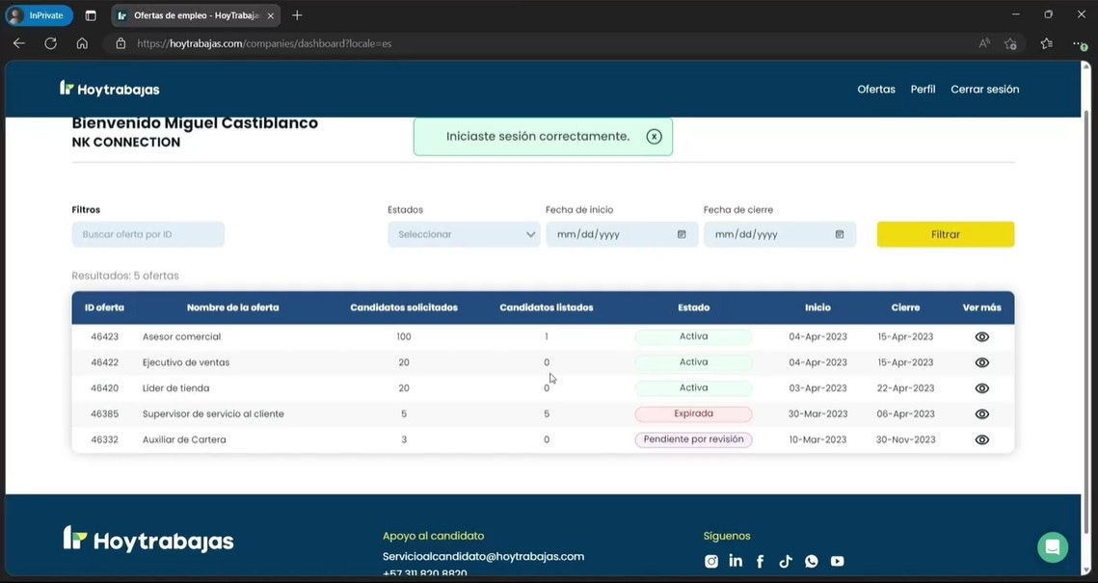The height and width of the screenshot is (583, 1098).
Task: Click the Cerrar sesión link
Action: pos(984,90)
